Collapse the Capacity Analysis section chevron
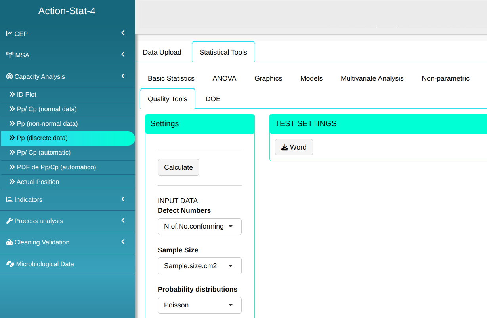The image size is (487, 318). coord(123,76)
